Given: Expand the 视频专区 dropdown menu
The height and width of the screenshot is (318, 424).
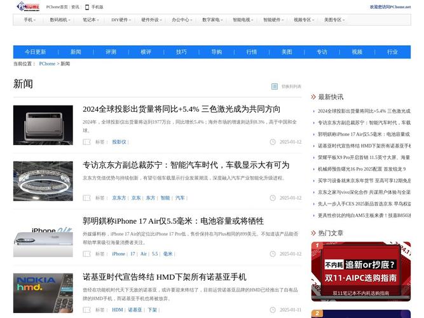Looking at the screenshot, I should [x=304, y=20].
